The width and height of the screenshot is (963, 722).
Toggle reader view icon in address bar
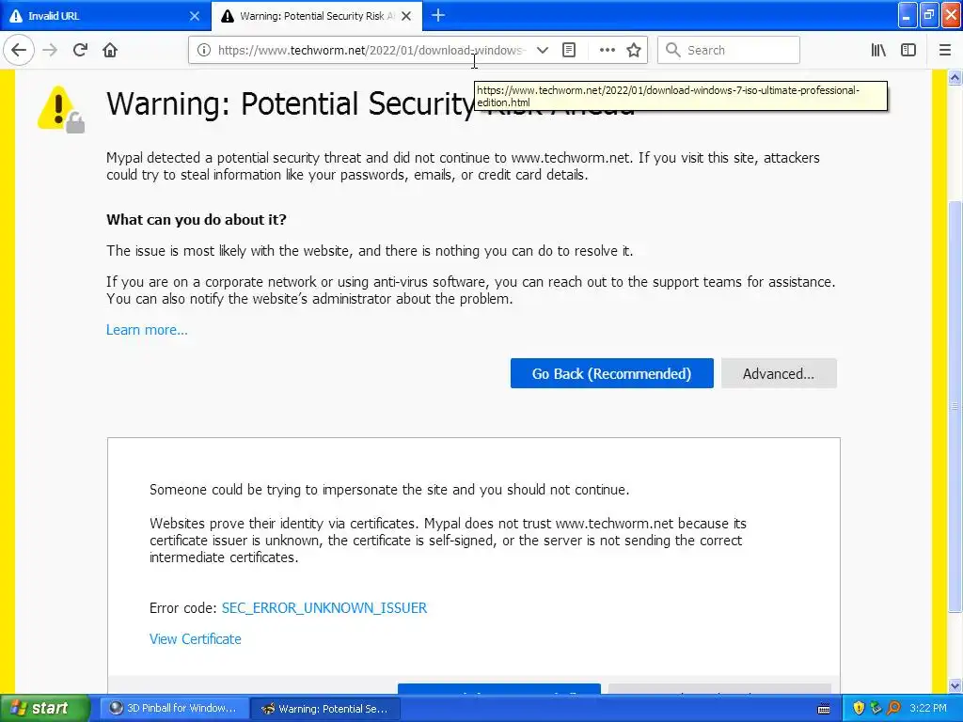click(569, 50)
